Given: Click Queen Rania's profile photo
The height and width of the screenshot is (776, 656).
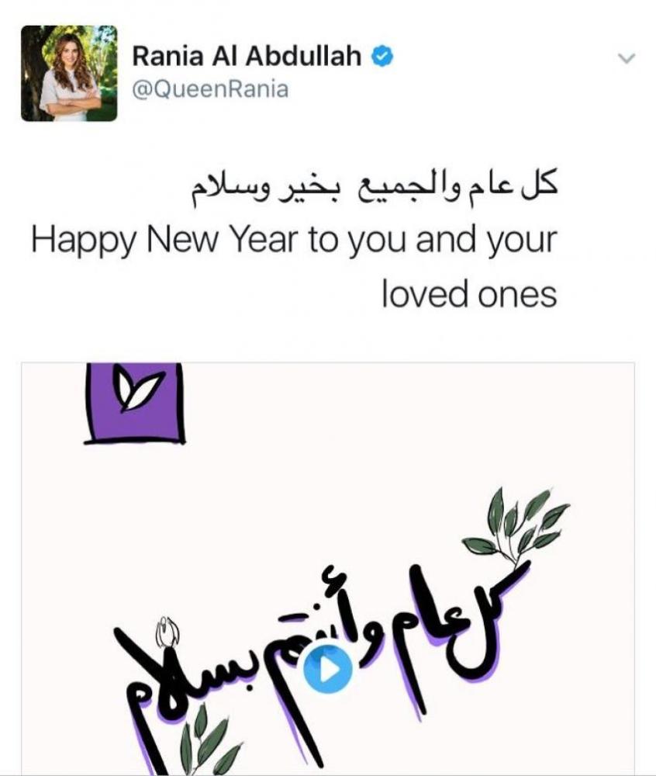Looking at the screenshot, I should (68, 74).
